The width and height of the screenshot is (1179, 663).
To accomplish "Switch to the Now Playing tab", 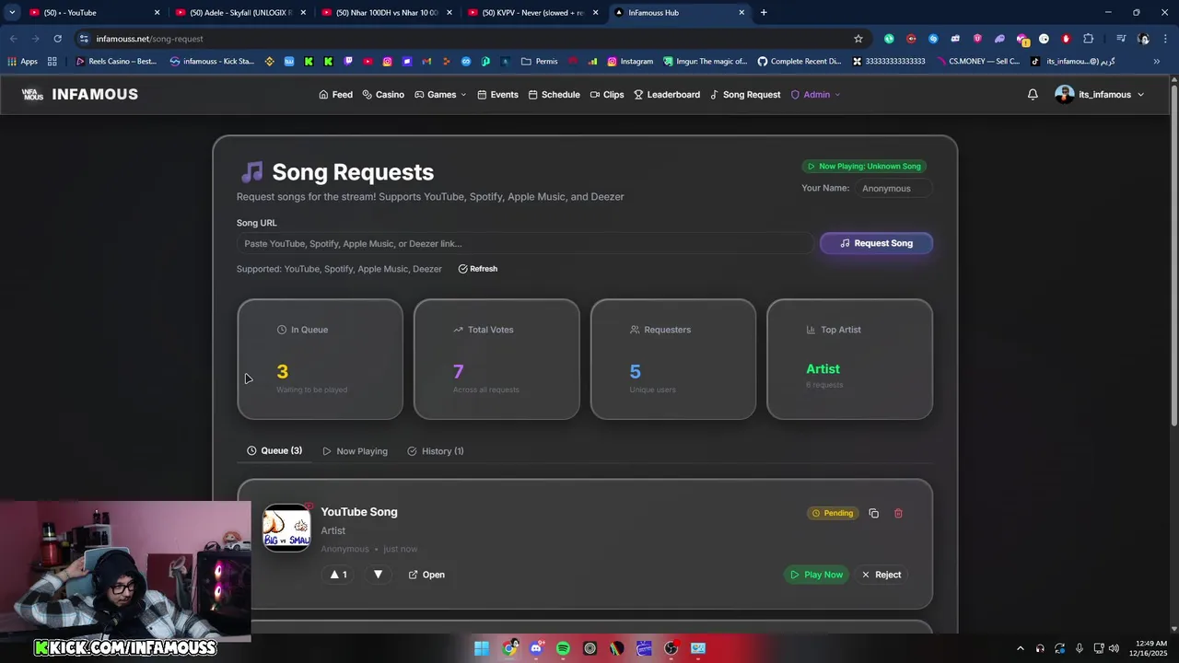I will (355, 451).
